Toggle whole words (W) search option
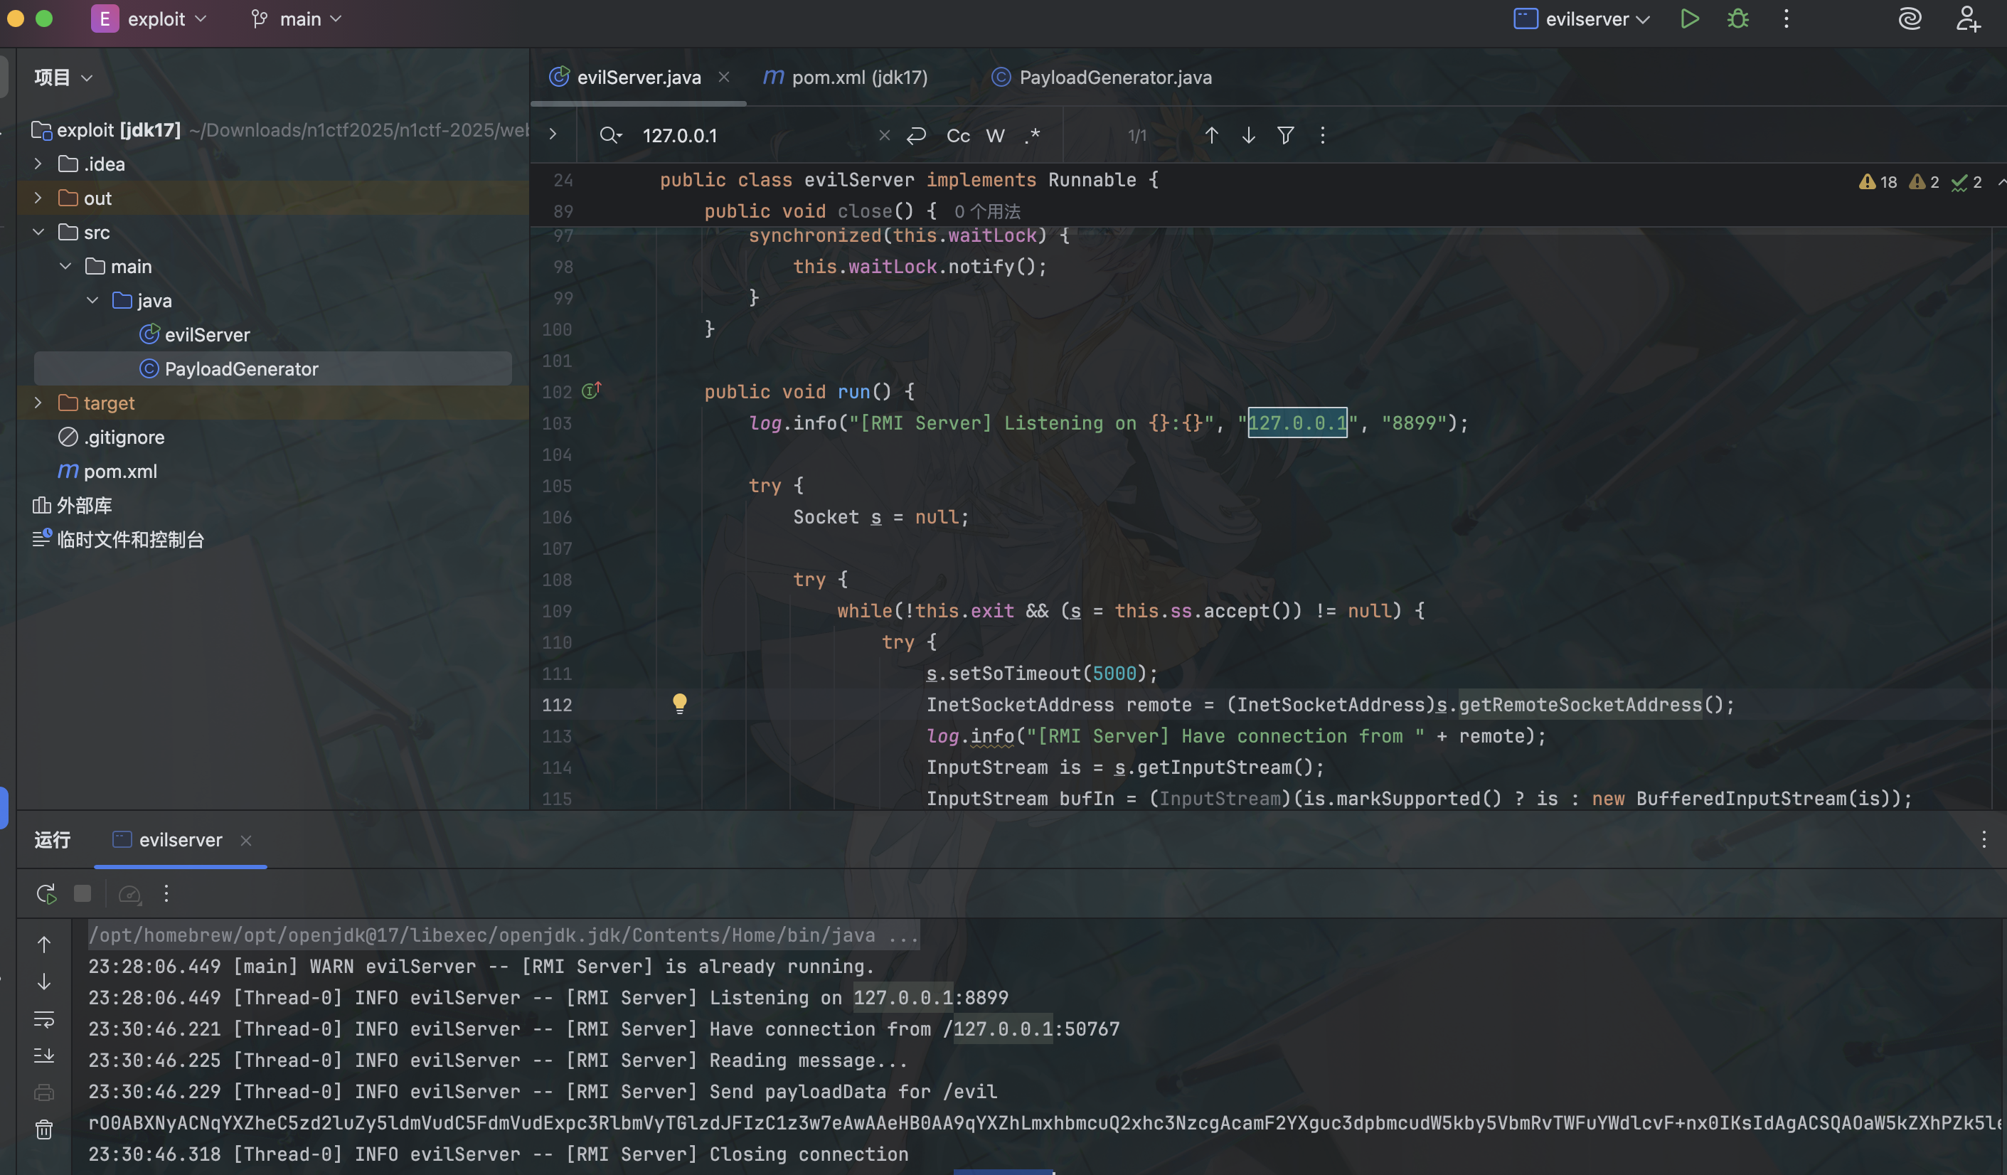This screenshot has width=2007, height=1175. [995, 137]
